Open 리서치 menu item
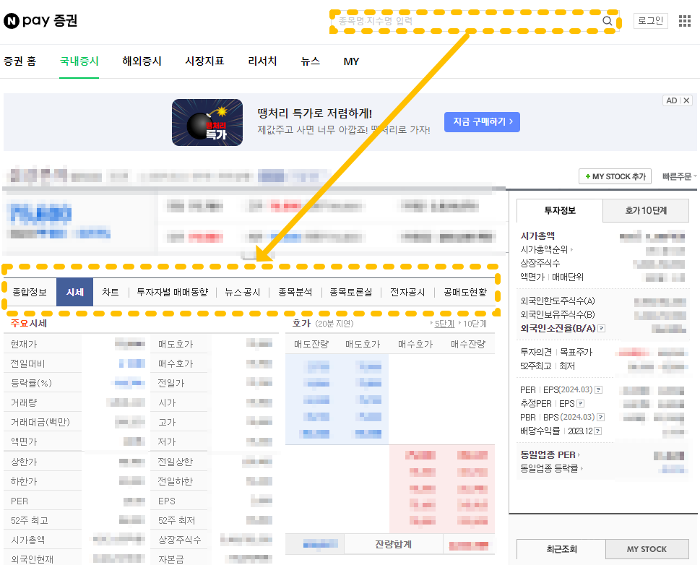The height and width of the screenshot is (565, 700). (x=262, y=61)
